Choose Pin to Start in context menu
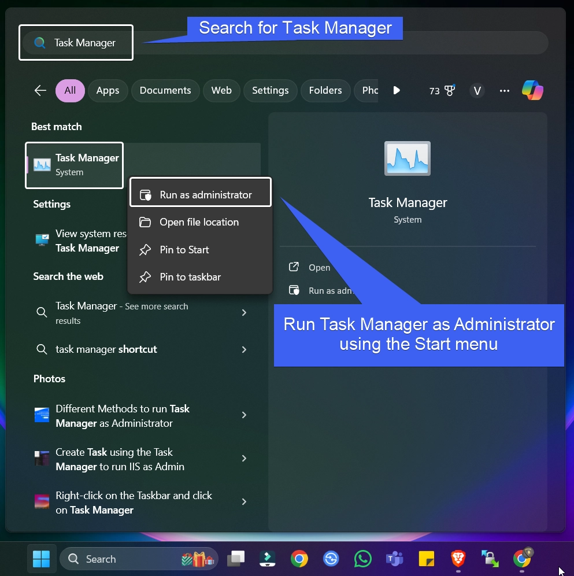 point(201,250)
